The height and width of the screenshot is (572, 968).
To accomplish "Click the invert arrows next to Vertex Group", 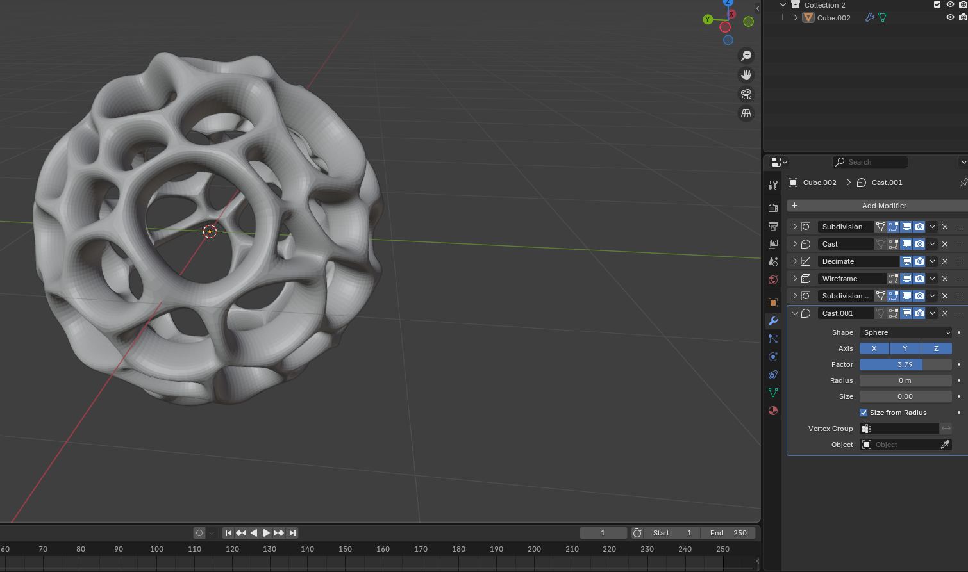I will point(946,429).
